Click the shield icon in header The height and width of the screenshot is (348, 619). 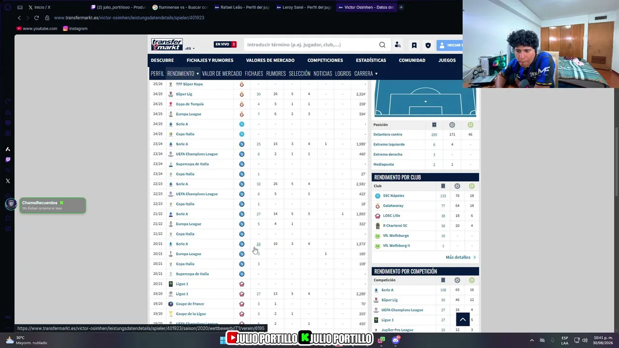(428, 45)
